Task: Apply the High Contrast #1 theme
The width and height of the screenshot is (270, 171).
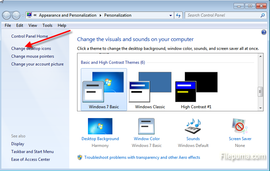Action: [196, 89]
